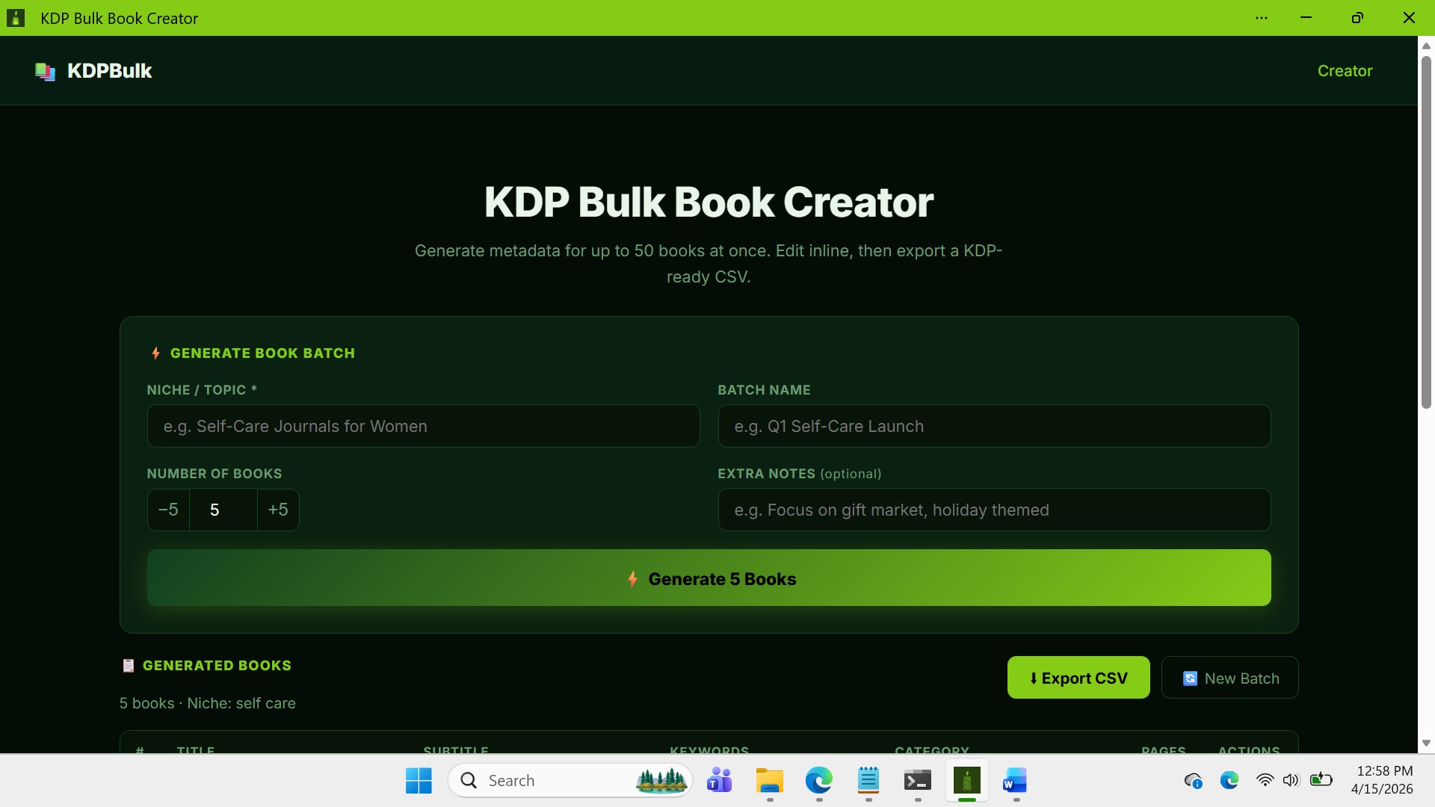Click the battery tray icon

pyautogui.click(x=1321, y=780)
